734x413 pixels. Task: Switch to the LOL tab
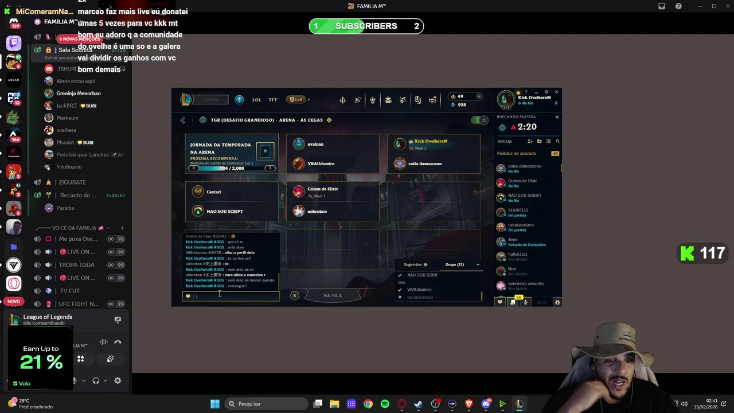[256, 100]
